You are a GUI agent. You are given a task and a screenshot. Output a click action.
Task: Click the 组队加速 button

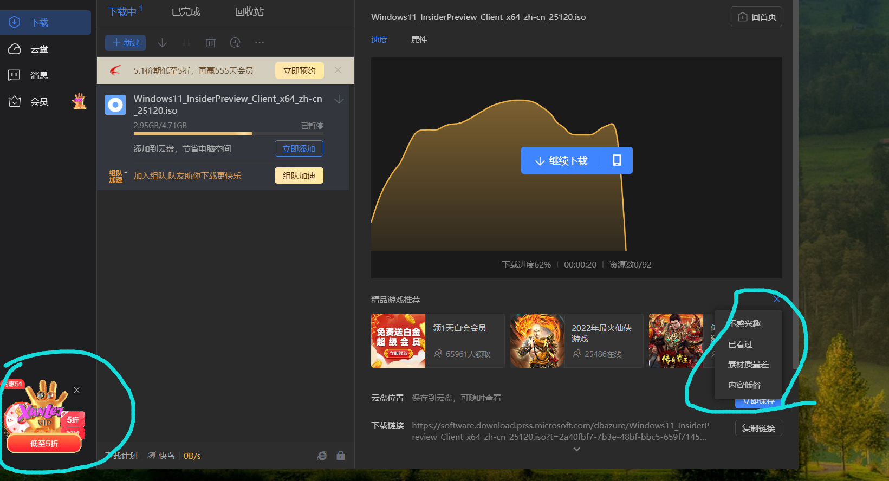299,175
